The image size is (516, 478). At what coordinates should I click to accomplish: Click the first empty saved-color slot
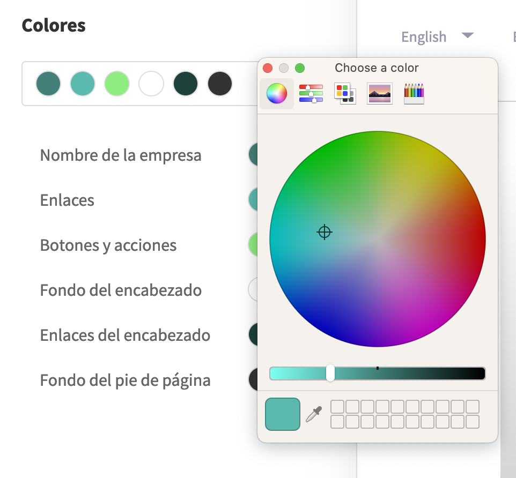[337, 407]
